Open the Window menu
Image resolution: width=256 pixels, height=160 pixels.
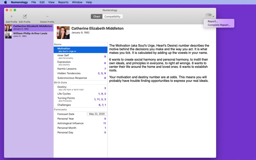(x=77, y=2)
